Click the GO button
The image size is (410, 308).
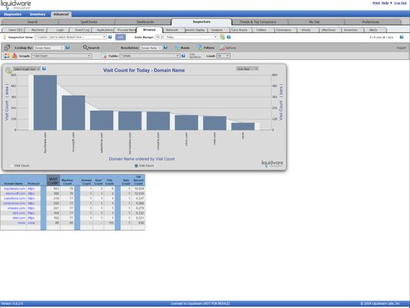pos(120,38)
